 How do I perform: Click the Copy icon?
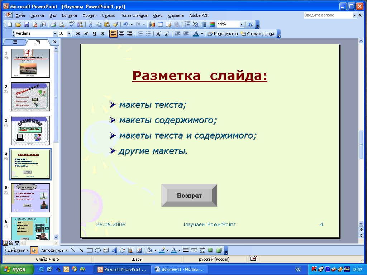(99, 24)
